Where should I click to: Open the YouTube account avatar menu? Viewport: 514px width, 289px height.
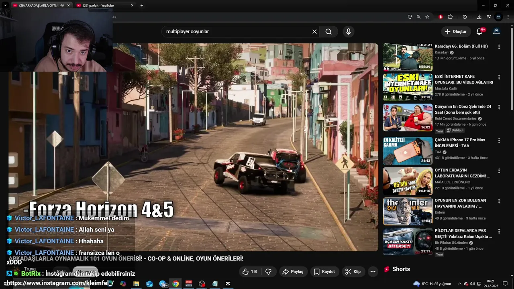[x=496, y=31]
